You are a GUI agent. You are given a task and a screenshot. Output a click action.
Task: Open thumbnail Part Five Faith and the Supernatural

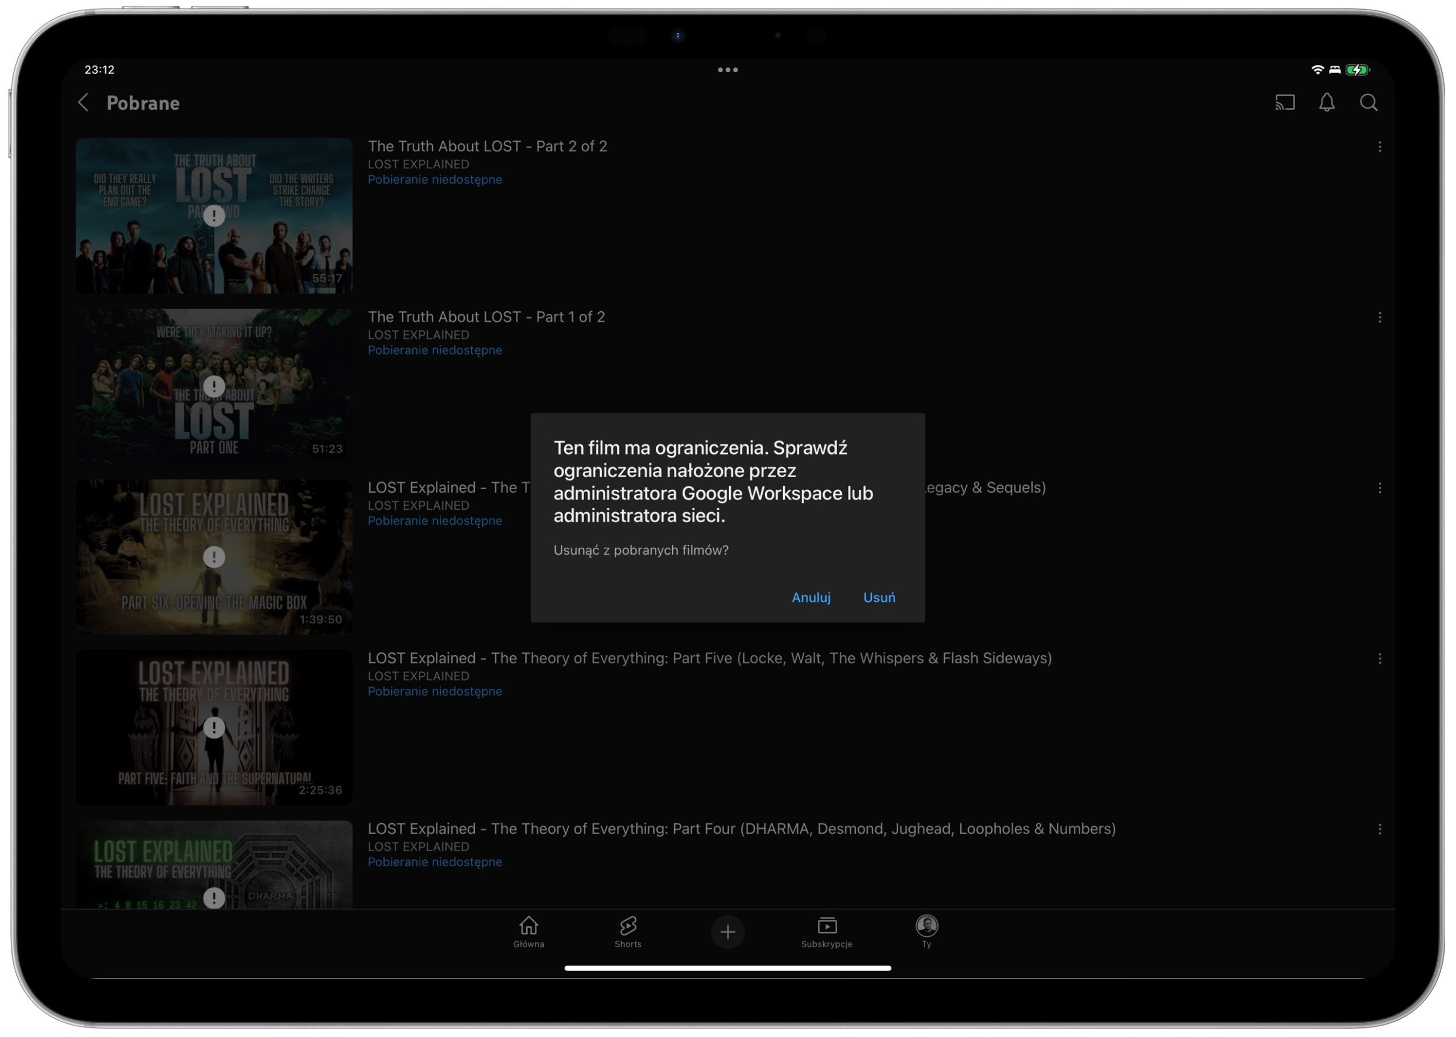[x=214, y=728]
